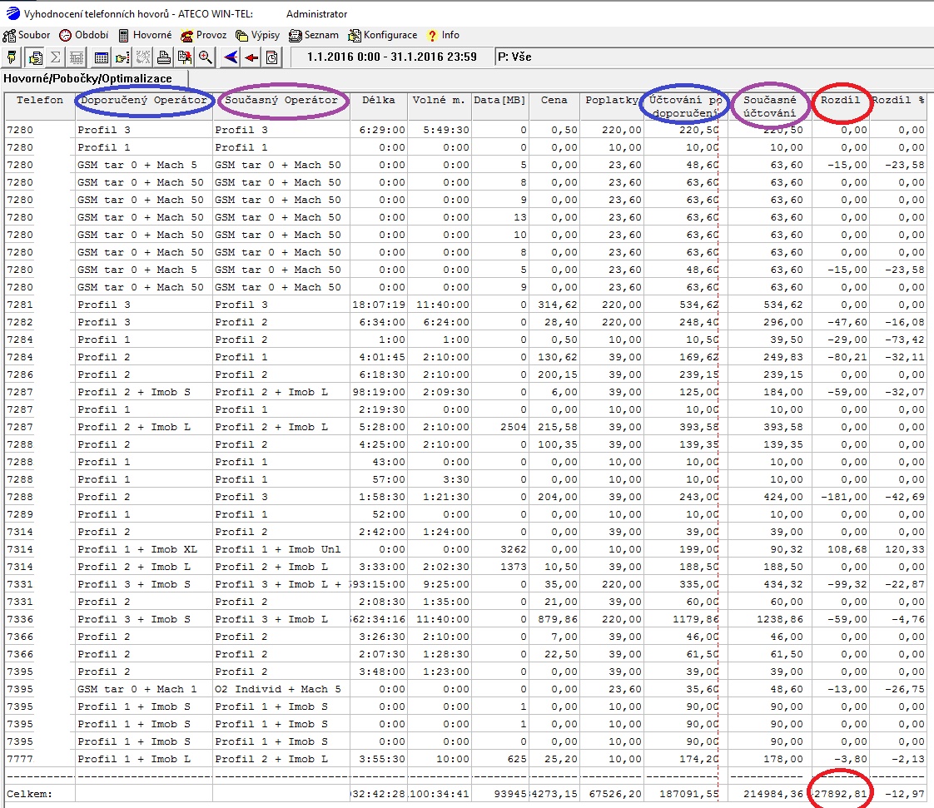Click the date range 1.1.2016 - 31.1.2016 field
The image size is (934, 808).
[x=391, y=57]
